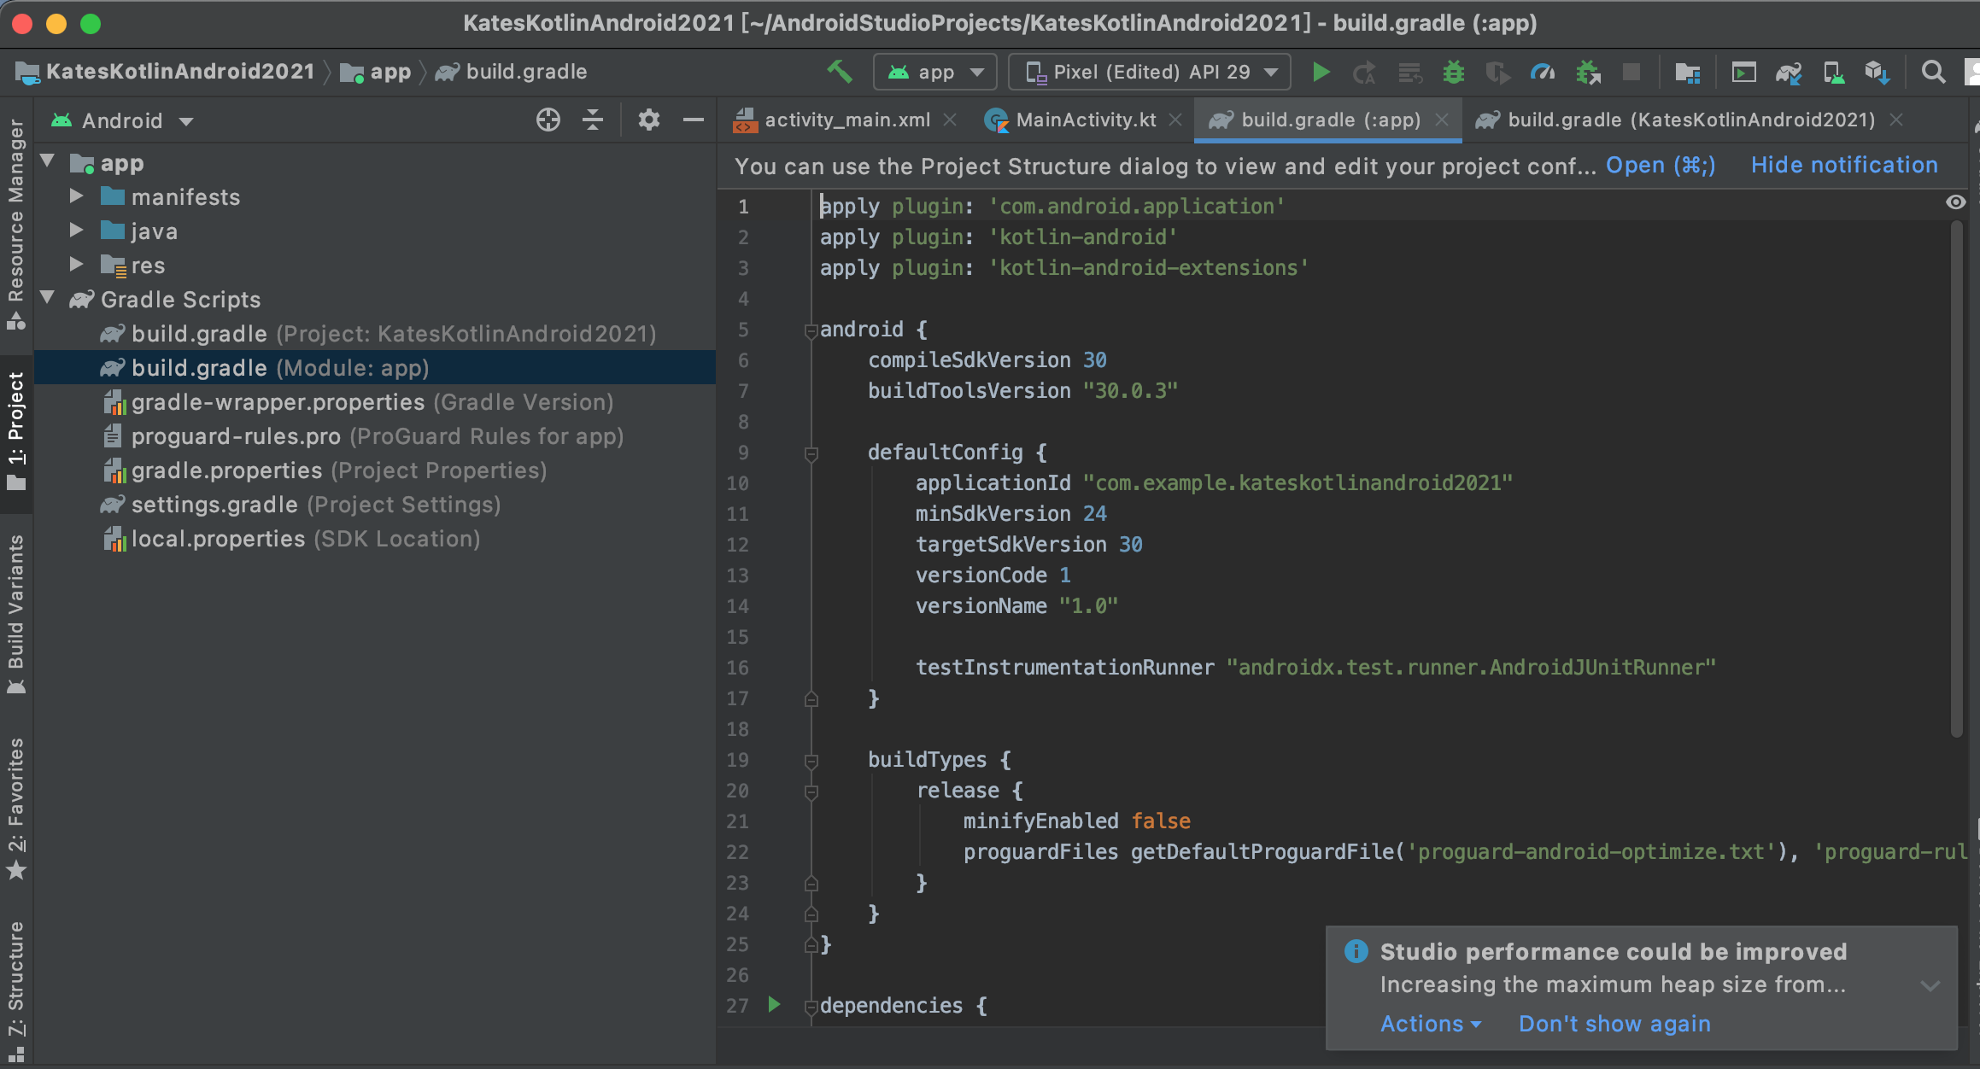Start debugging with the green bug icon

(1453, 72)
